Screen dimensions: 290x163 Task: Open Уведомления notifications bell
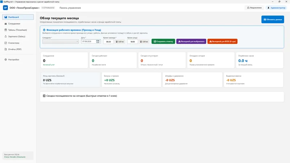tap(254, 8)
